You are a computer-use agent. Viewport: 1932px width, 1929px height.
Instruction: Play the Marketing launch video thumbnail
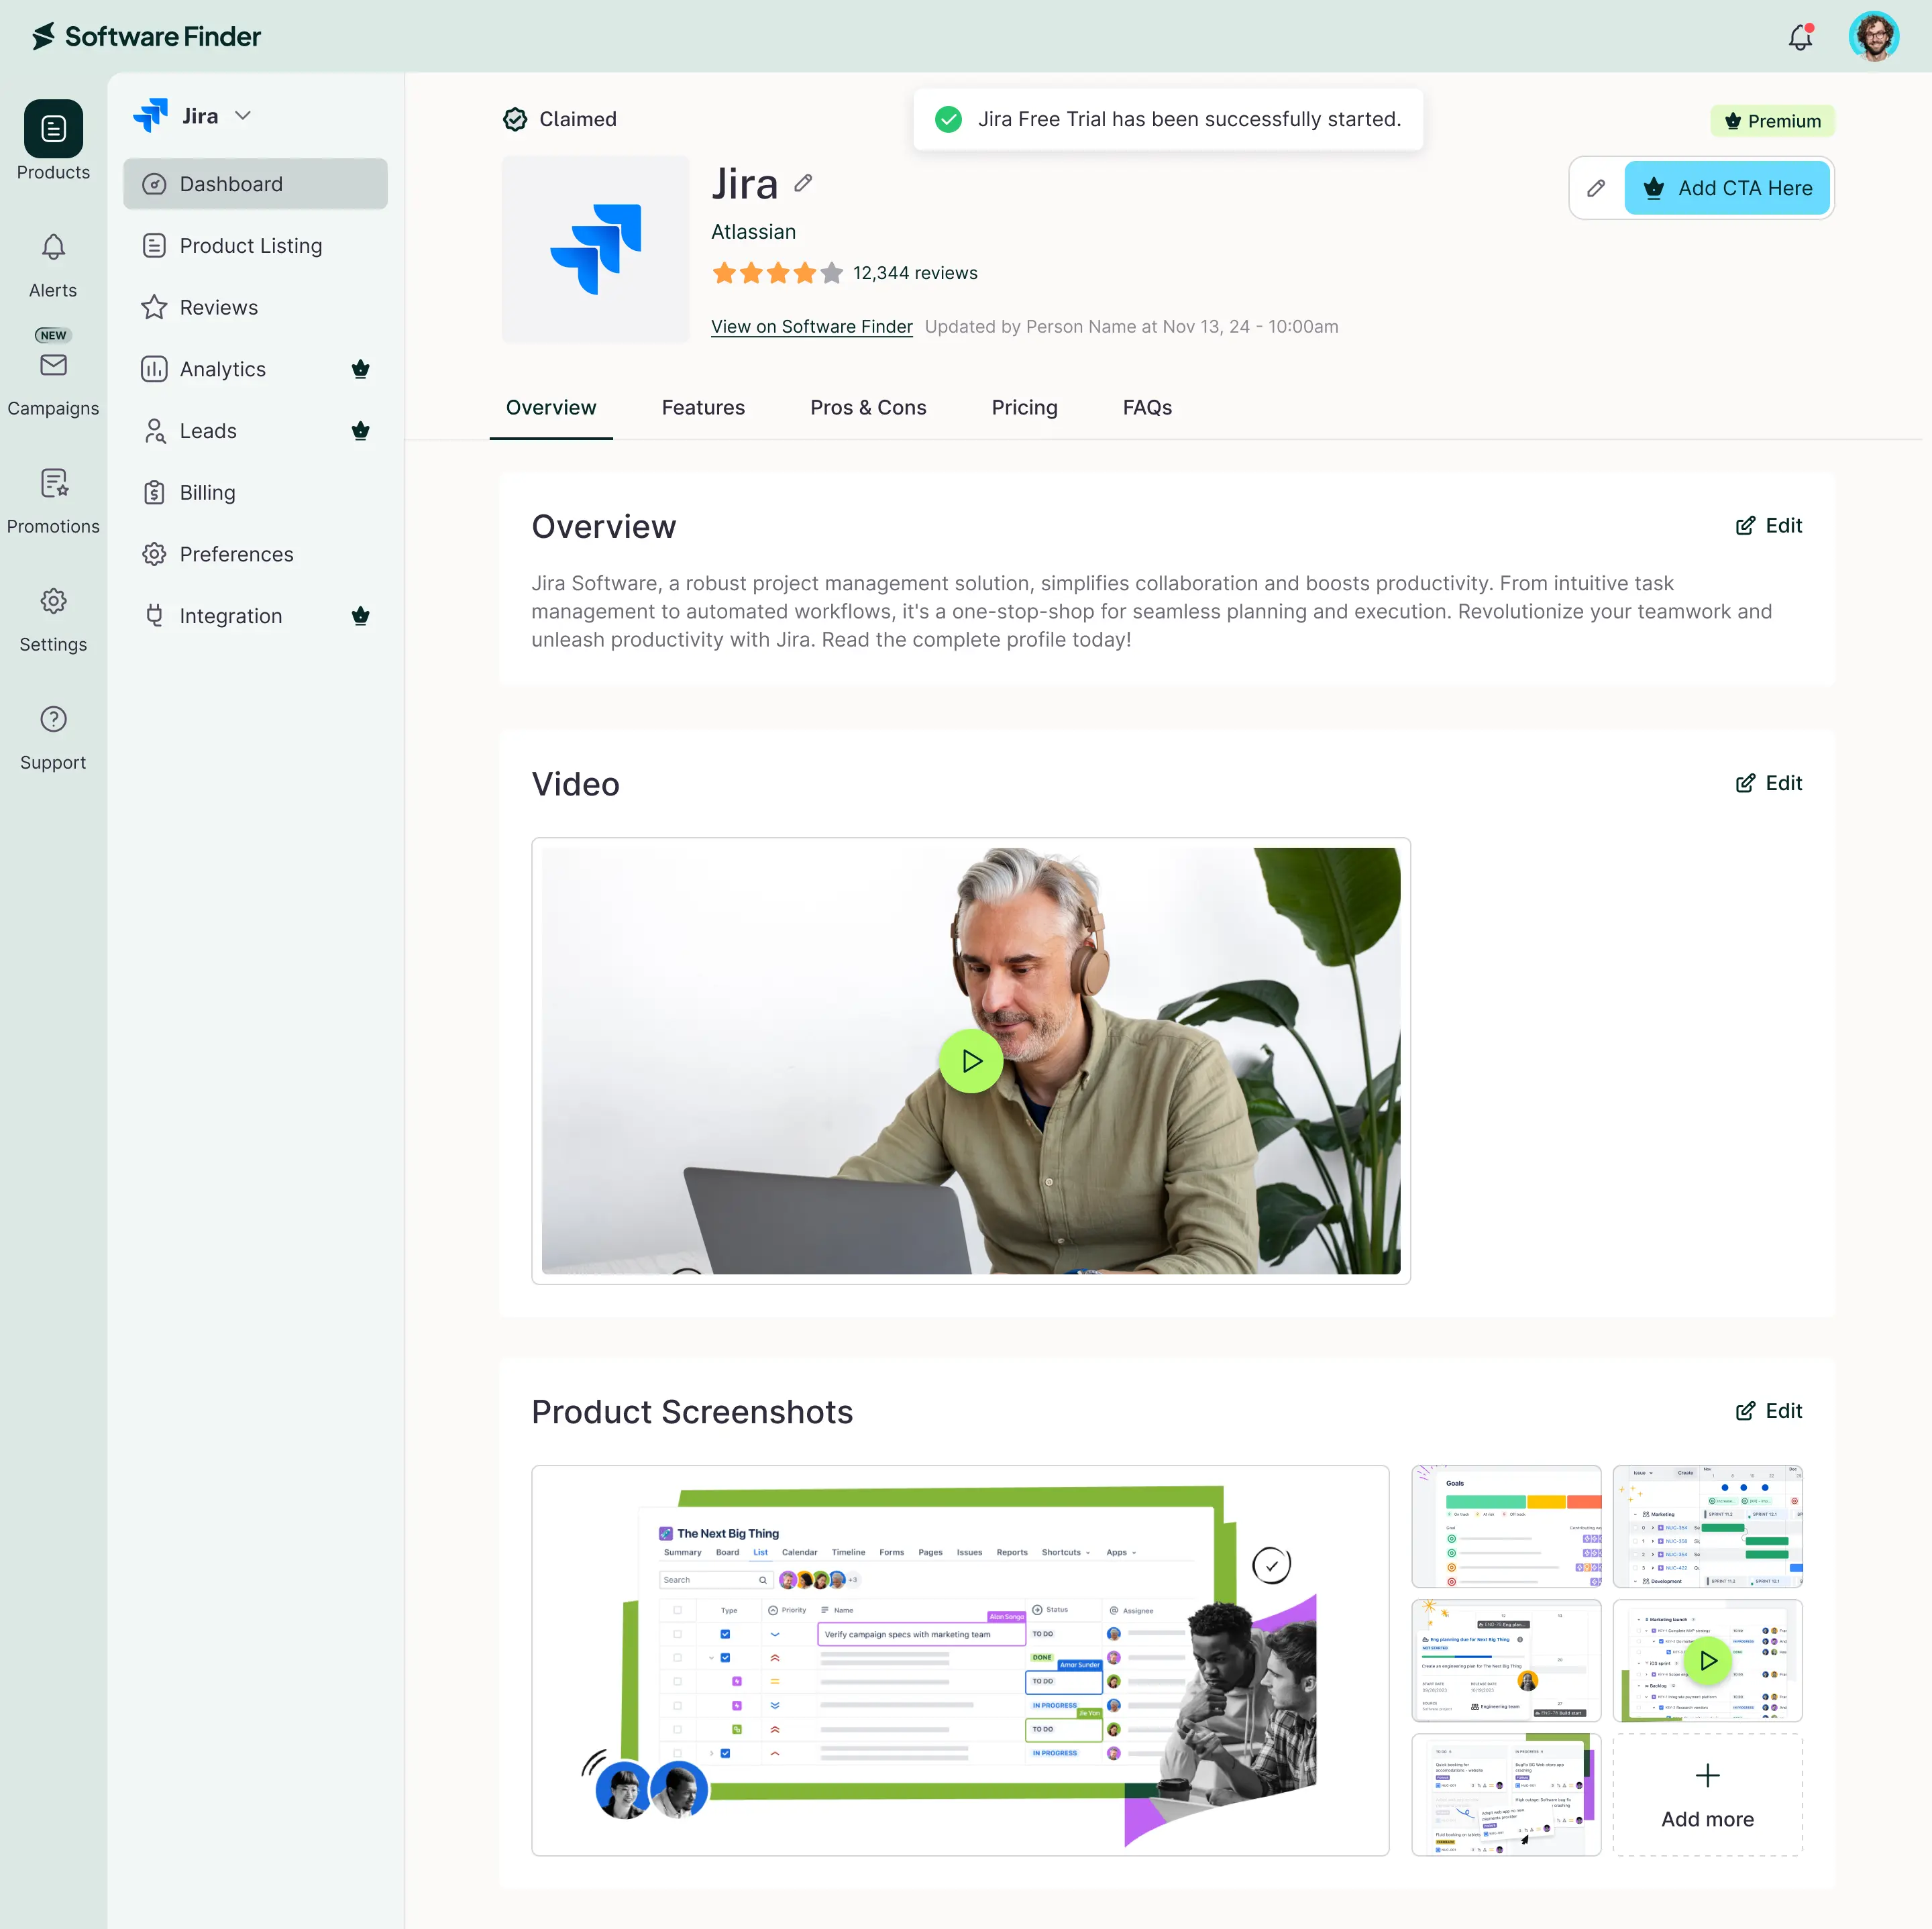1707,1660
